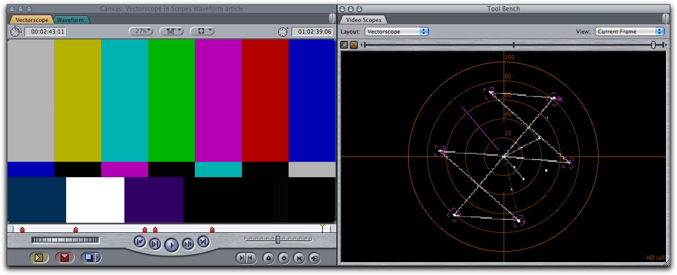Click the timecode duration clock icon
The width and height of the screenshot is (677, 275).
[x=16, y=31]
